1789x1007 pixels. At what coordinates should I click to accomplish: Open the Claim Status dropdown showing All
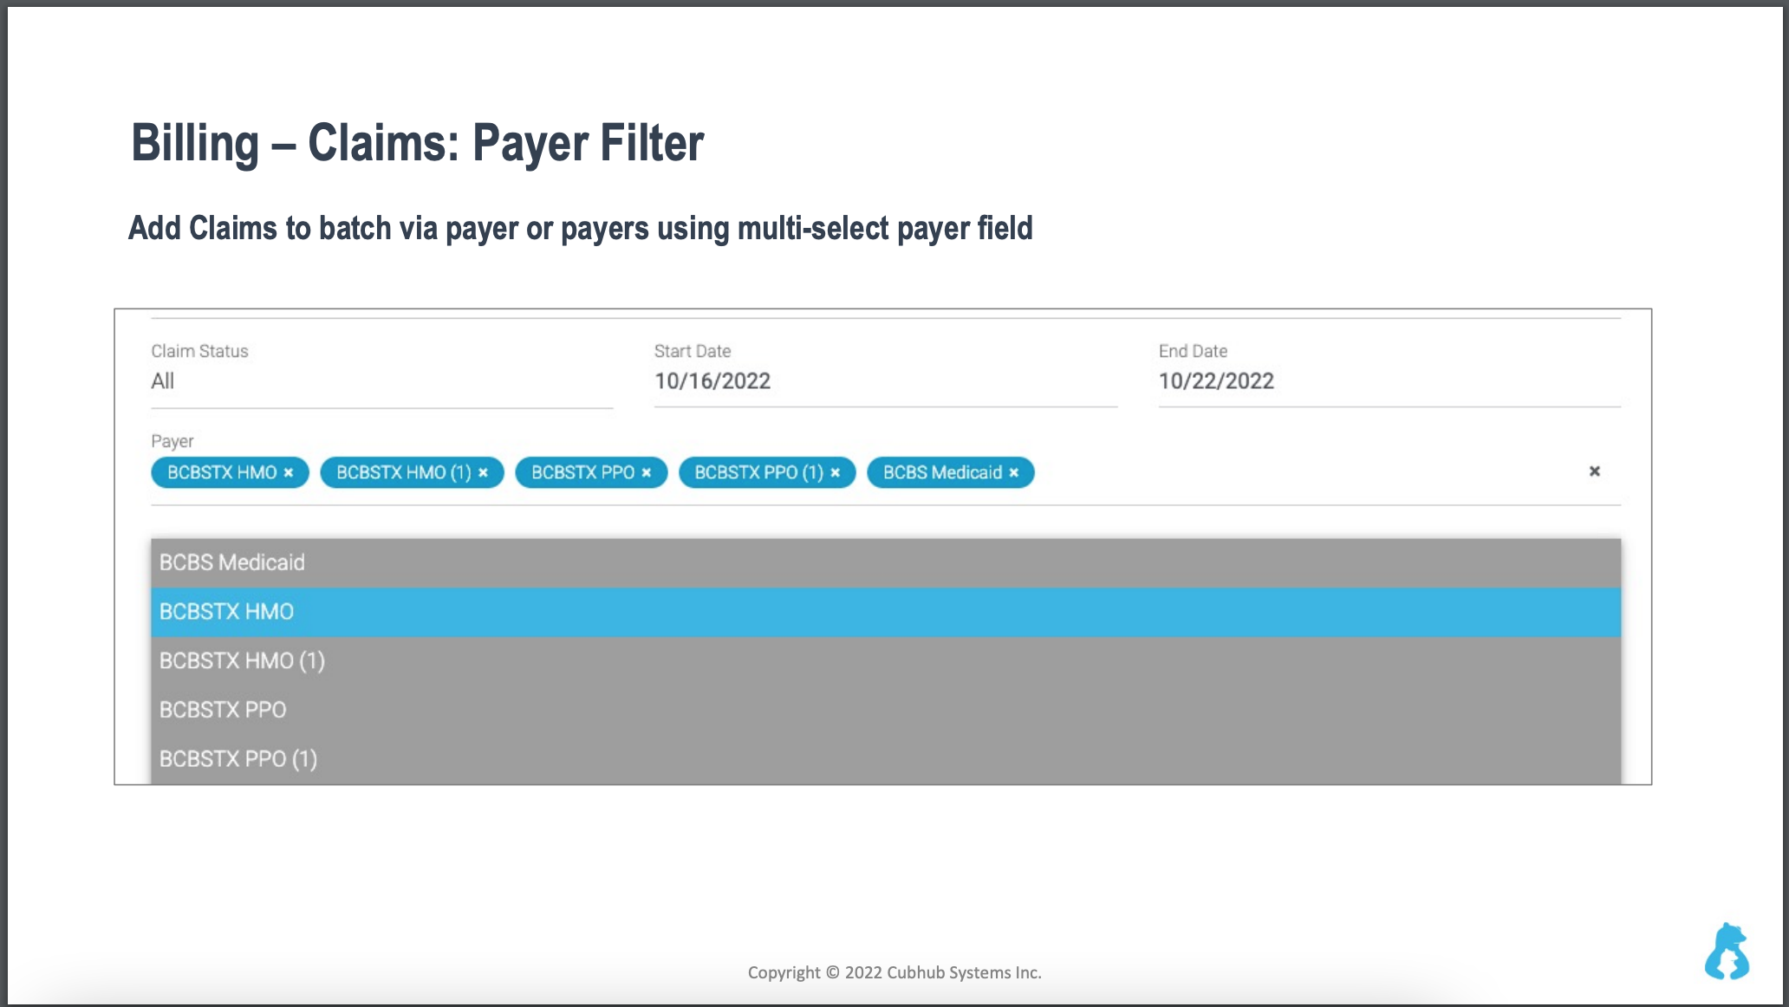(382, 381)
